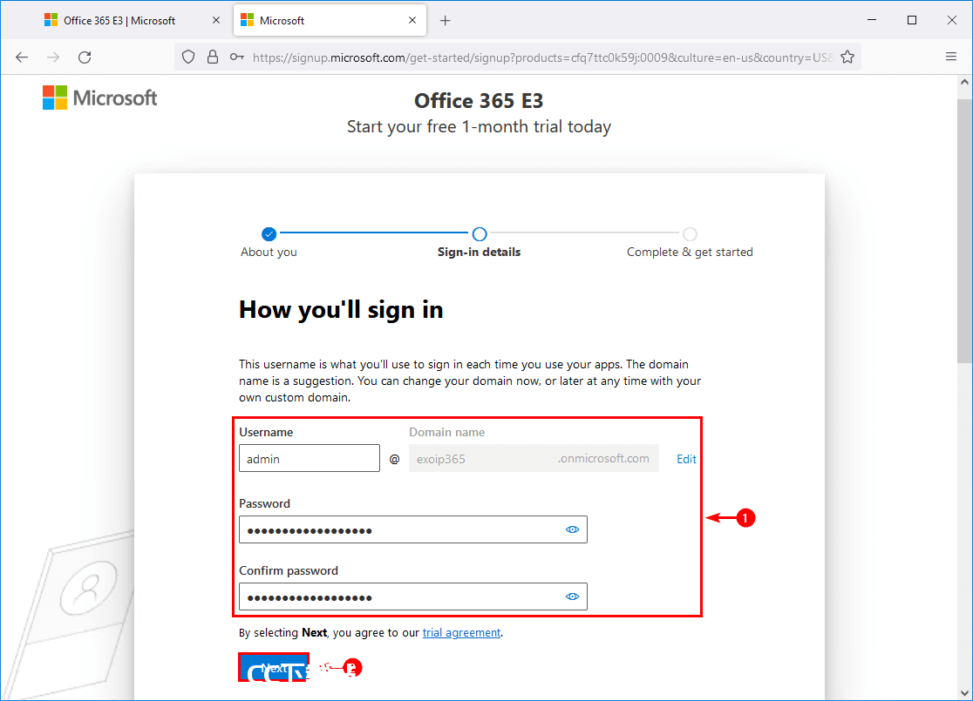Click the Username input field
Viewport: 973px width, 701px height.
(310, 459)
